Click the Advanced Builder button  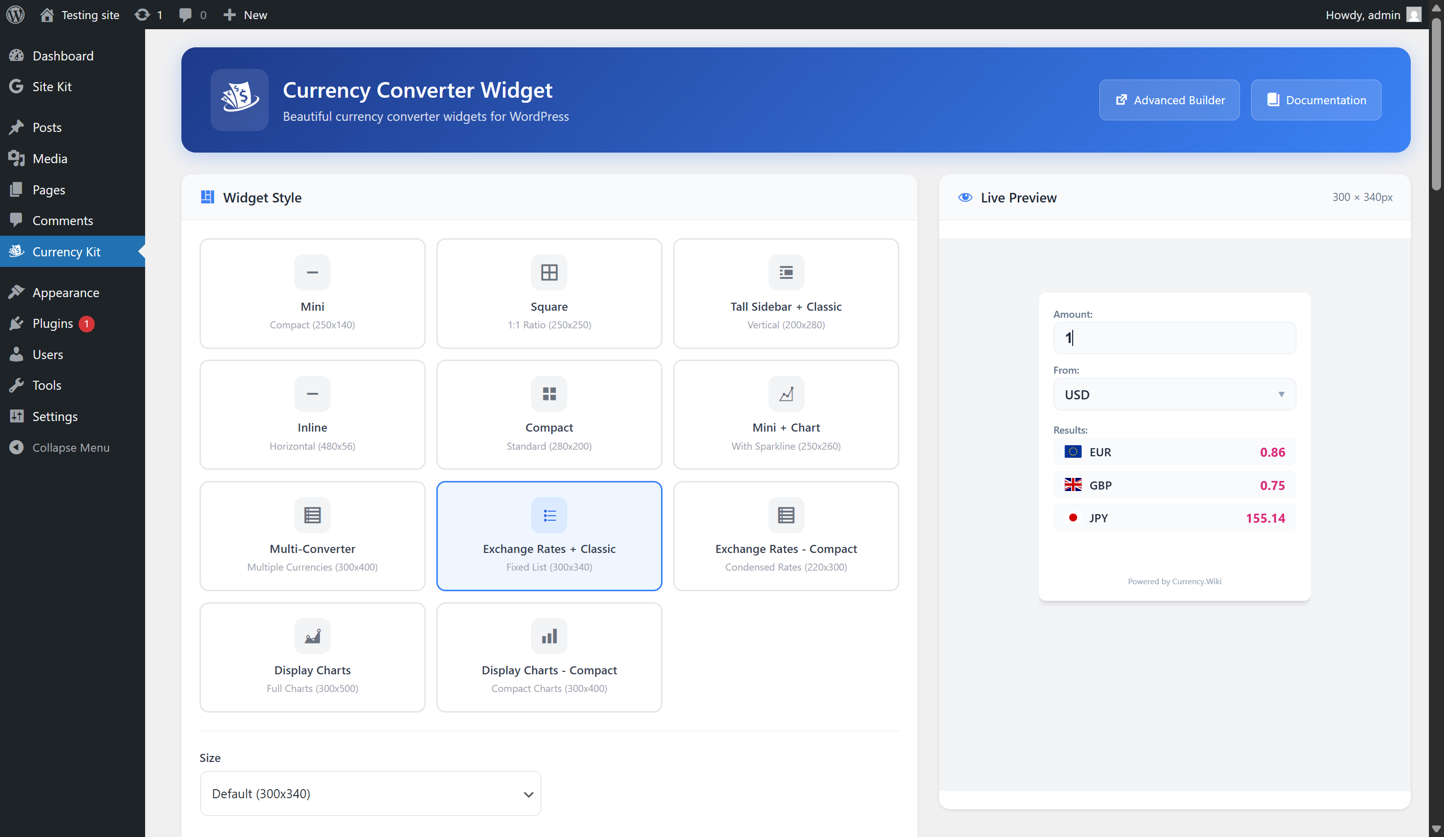pos(1169,100)
